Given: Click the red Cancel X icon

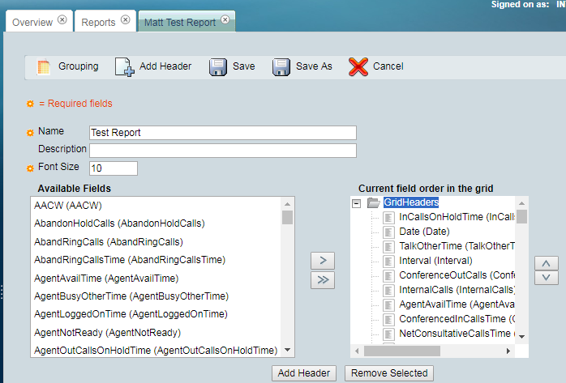Looking at the screenshot, I should tap(358, 66).
